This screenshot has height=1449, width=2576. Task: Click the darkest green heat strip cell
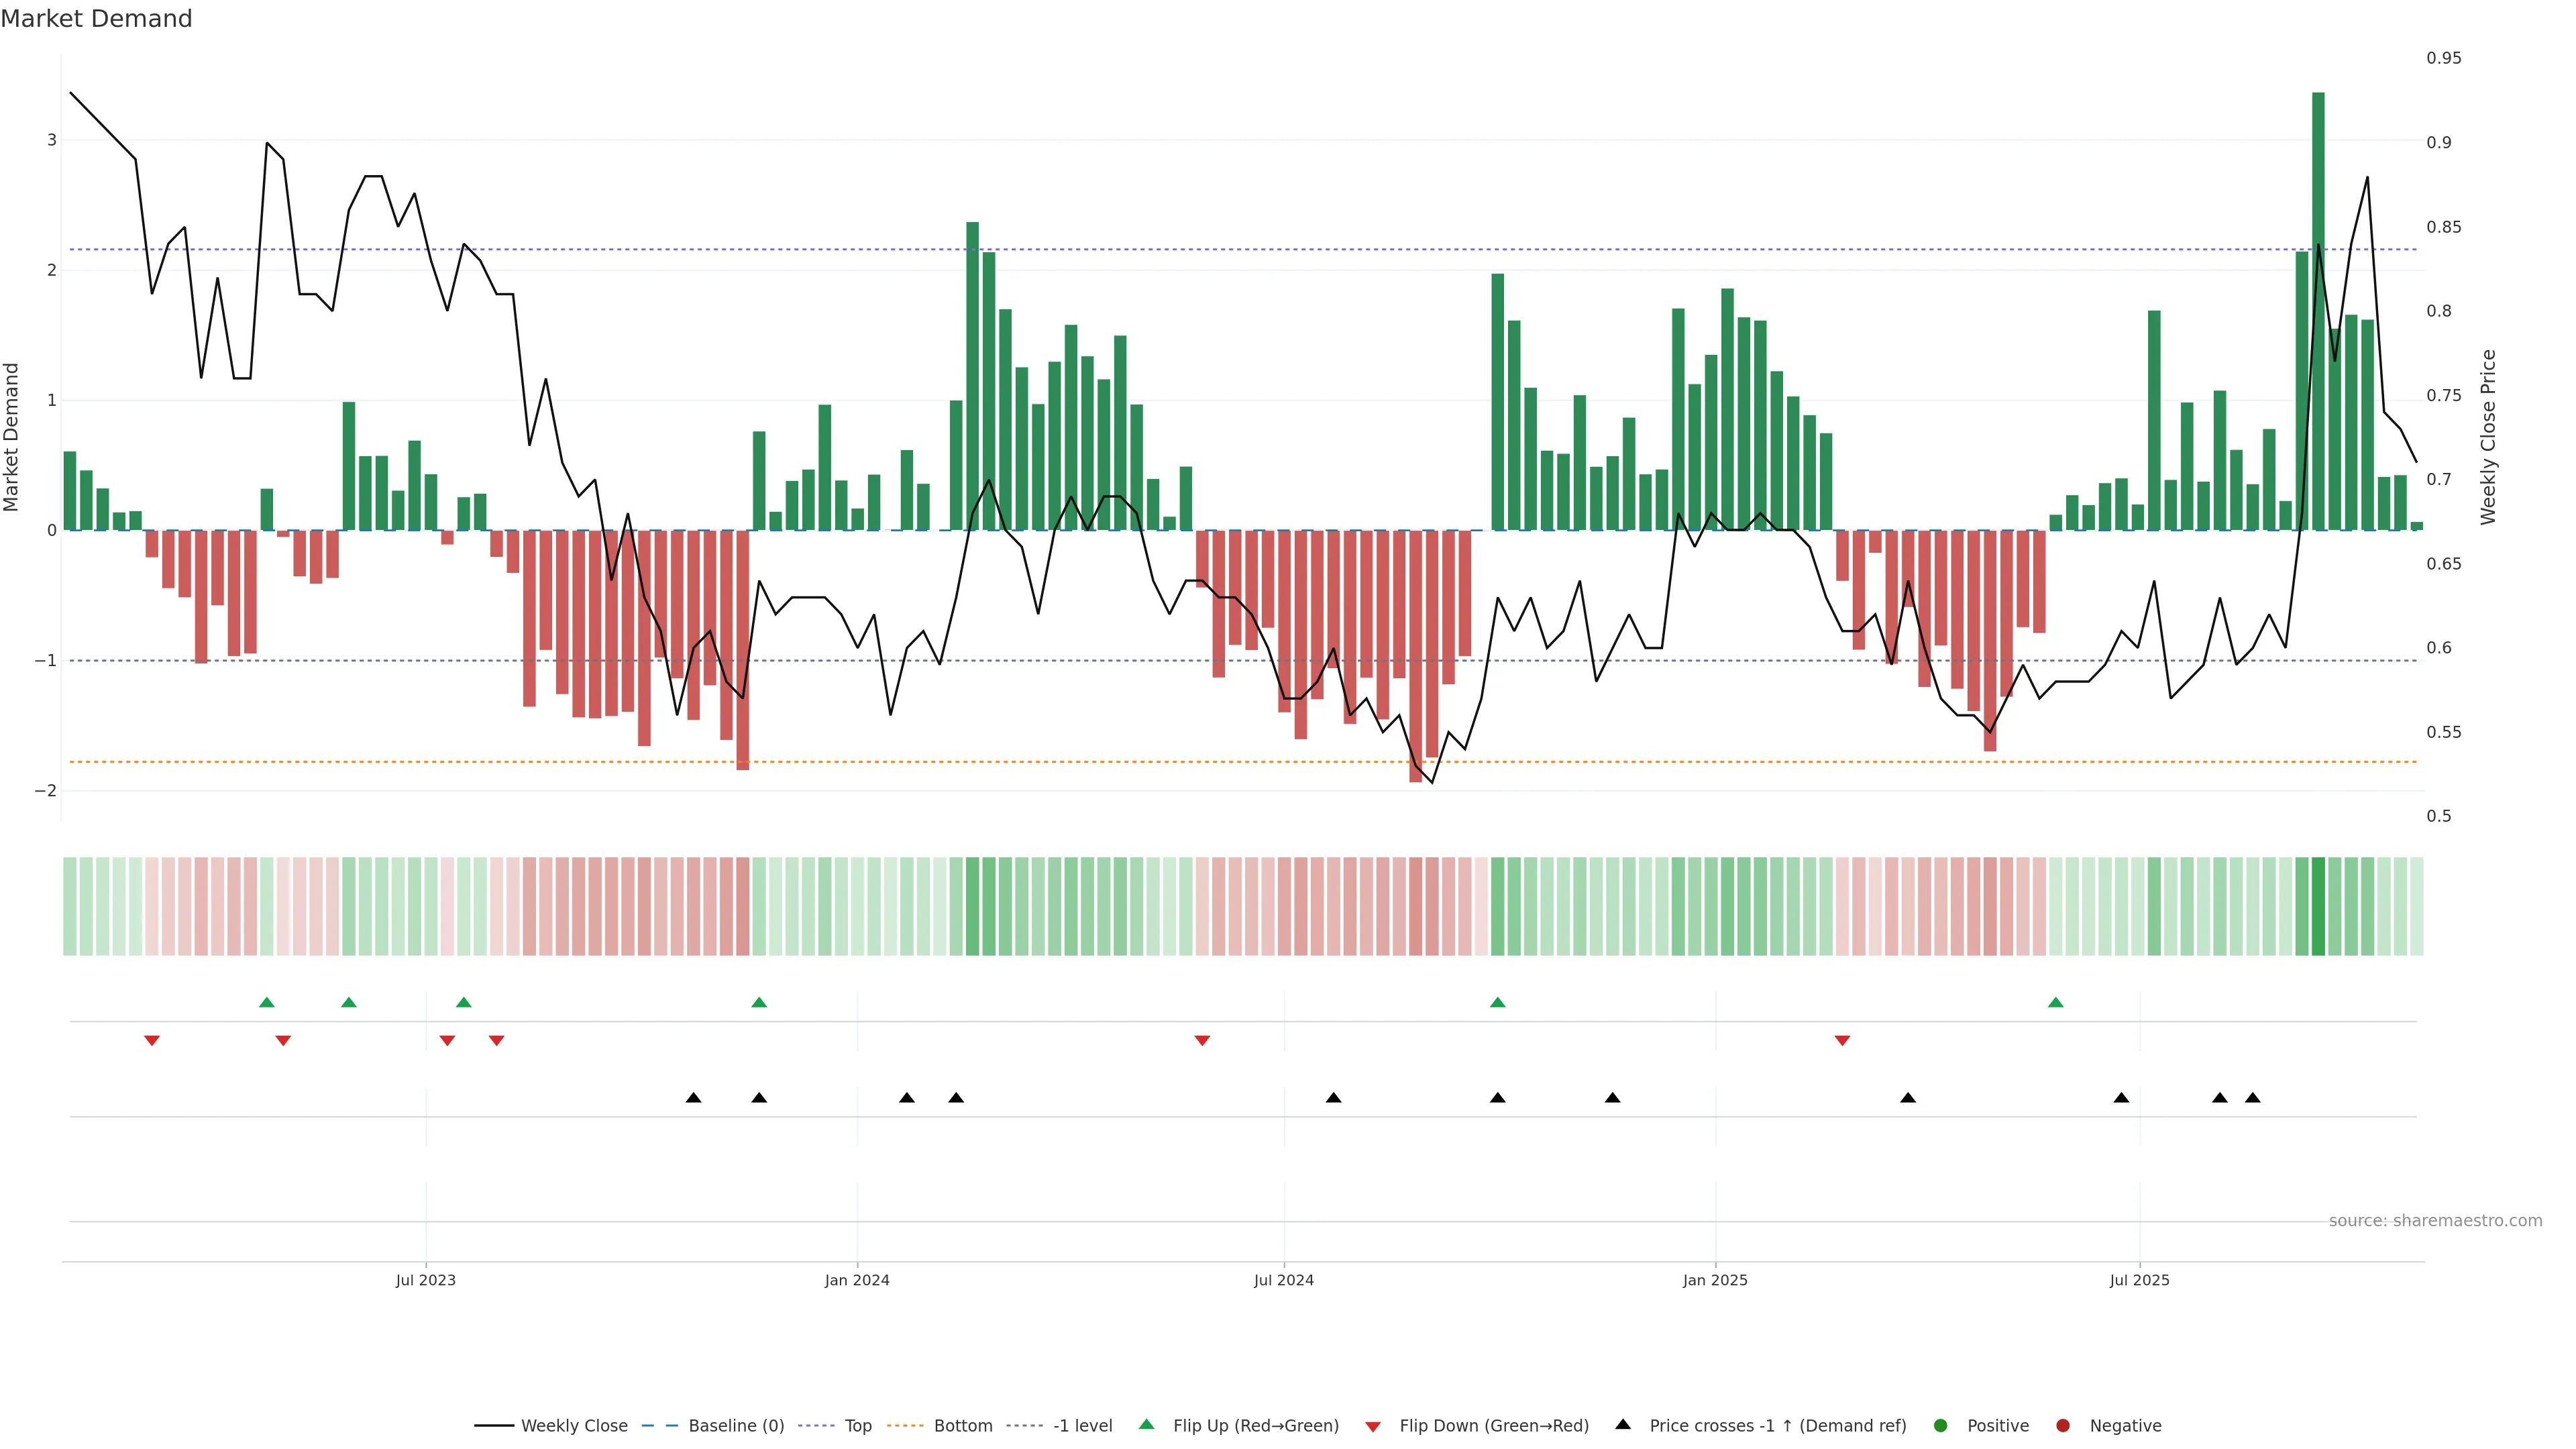2318,906
